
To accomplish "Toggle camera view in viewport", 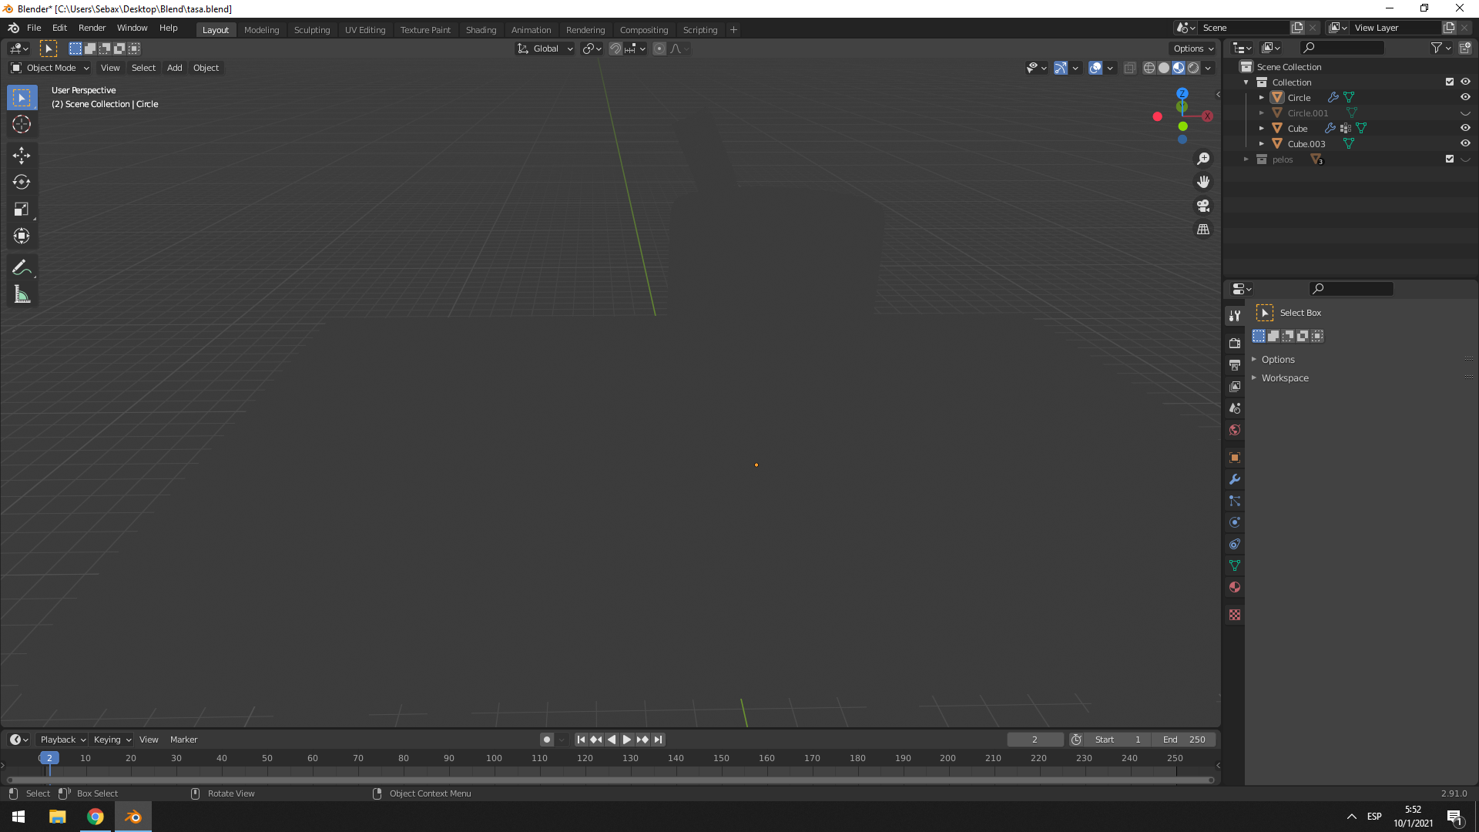I will [x=1203, y=206].
